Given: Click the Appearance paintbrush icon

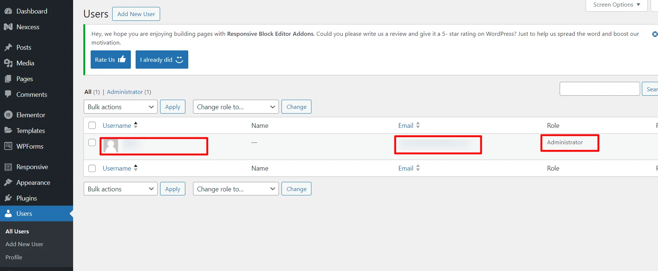Looking at the screenshot, I should click(x=8, y=183).
